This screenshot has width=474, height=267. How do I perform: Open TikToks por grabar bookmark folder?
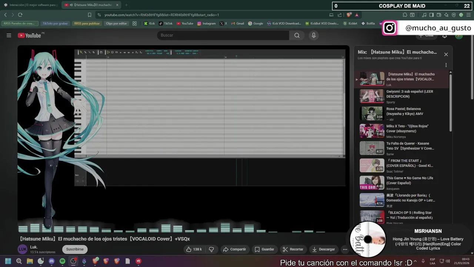(55, 23)
